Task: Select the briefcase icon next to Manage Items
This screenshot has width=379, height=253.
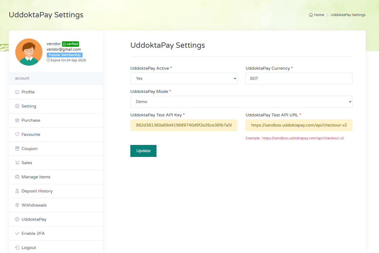Action: 17,177
